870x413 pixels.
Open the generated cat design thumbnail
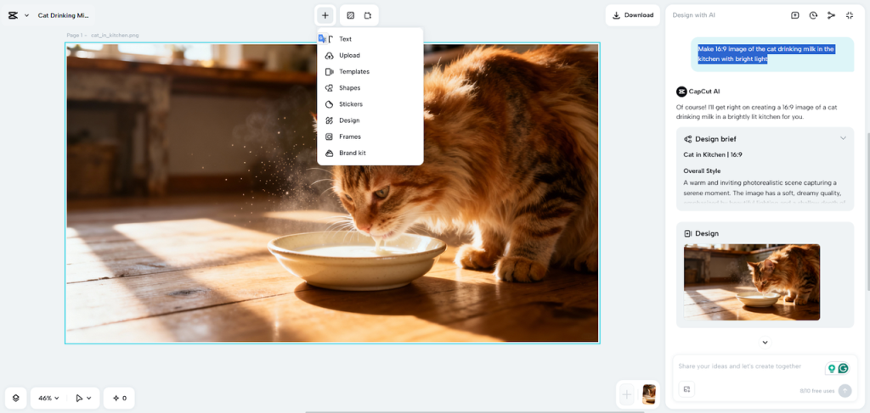tap(751, 282)
